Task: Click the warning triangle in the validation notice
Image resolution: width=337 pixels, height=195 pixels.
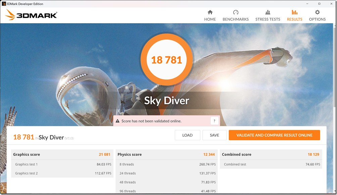Action: (118, 120)
